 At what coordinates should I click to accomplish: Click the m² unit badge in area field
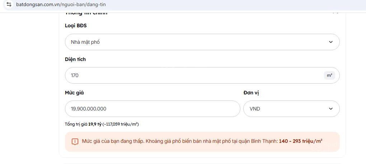328,75
